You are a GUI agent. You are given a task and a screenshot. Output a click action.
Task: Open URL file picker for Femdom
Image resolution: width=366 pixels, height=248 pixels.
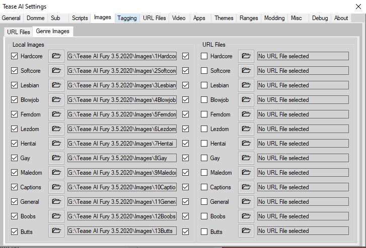pyautogui.click(x=246, y=114)
